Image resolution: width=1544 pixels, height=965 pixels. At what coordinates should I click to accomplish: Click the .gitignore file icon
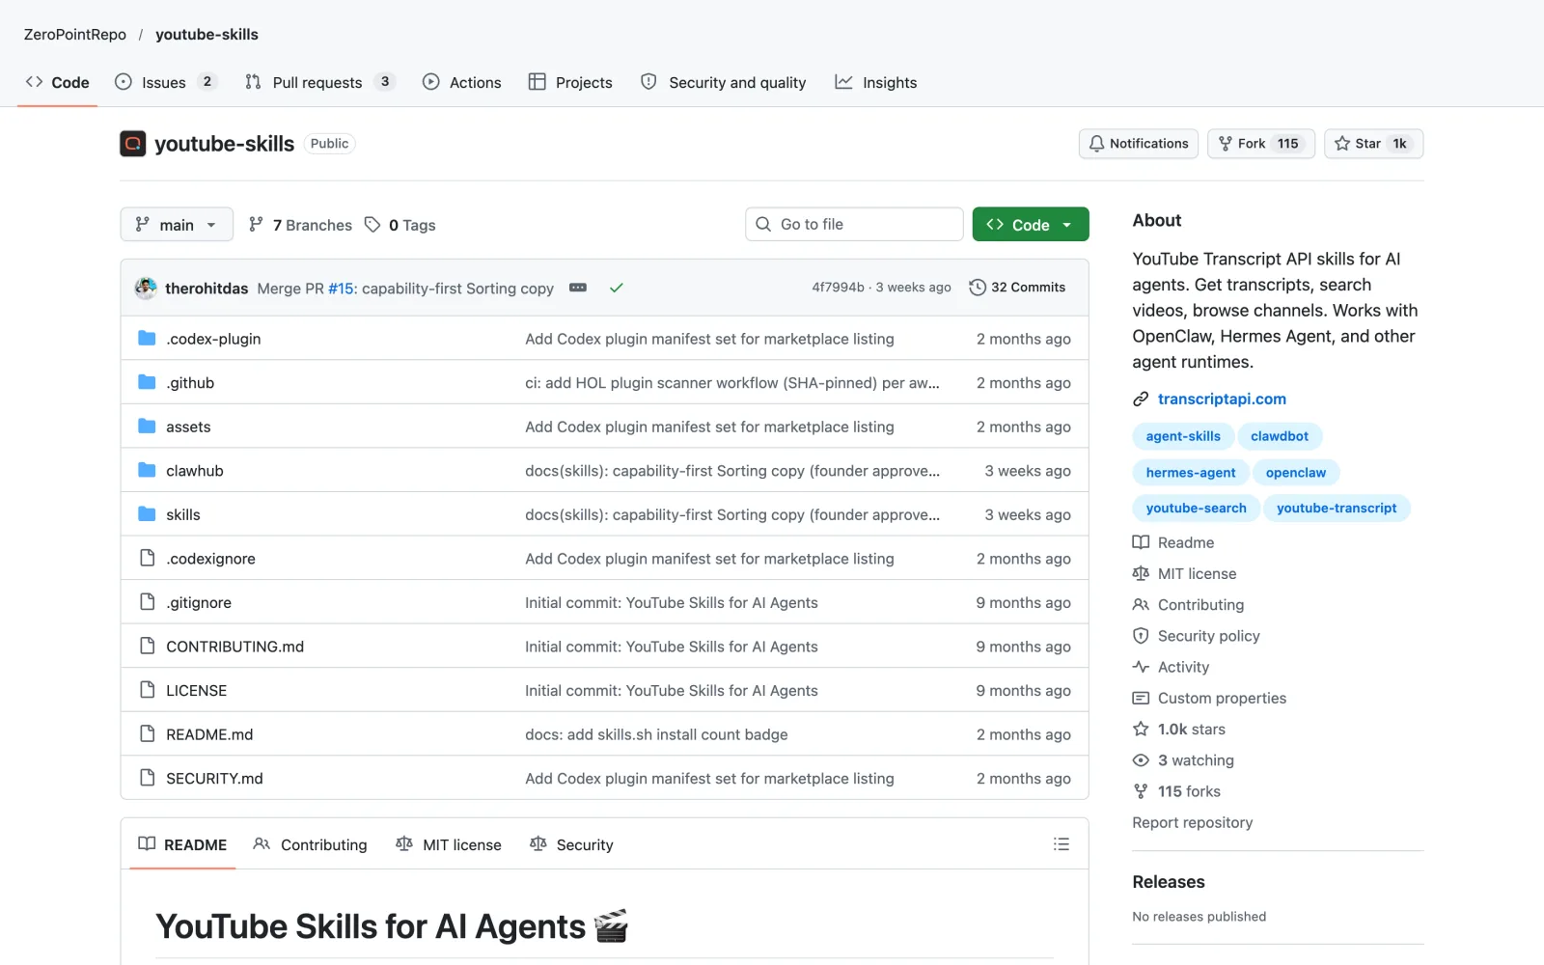(x=147, y=602)
